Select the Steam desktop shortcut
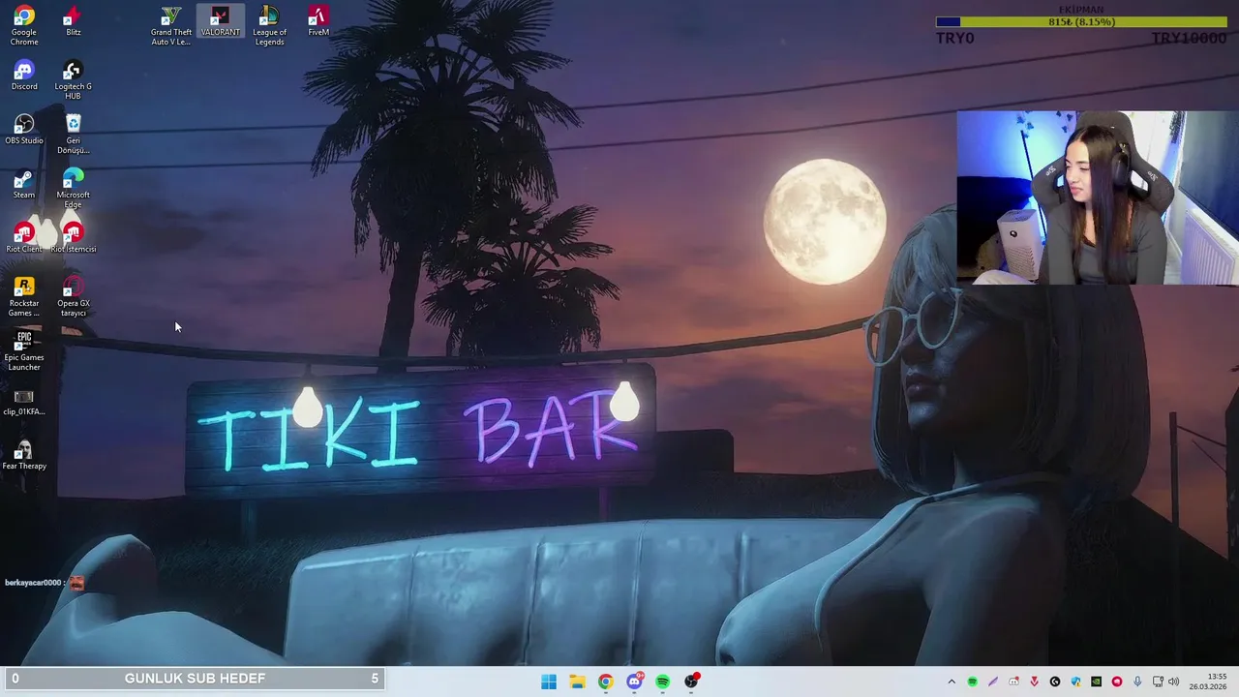1239x697 pixels. pos(24,184)
